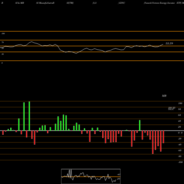Click the -100 label on MR axis
Screen dimensions: 184x184
180,162
